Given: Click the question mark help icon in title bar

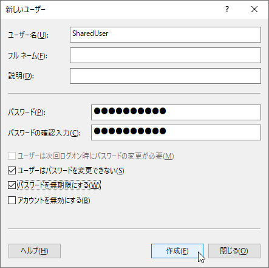Looking at the screenshot, I should [x=227, y=9].
